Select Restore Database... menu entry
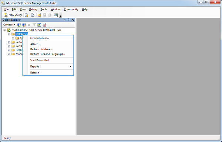This screenshot has width=222, height=142. pos(48,49)
